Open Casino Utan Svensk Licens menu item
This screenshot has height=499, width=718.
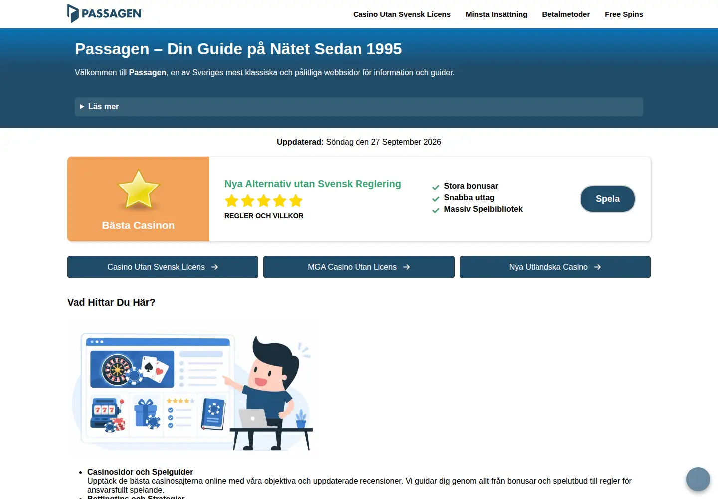(x=402, y=14)
